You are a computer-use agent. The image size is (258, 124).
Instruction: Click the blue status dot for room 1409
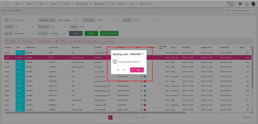(145, 100)
